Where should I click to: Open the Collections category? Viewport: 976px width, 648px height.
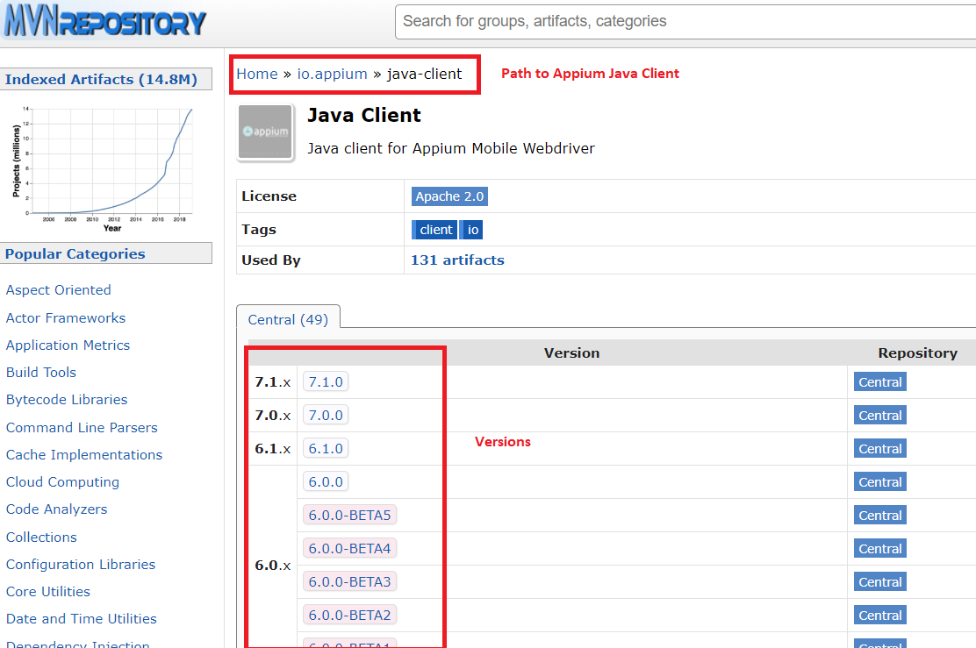click(x=42, y=538)
